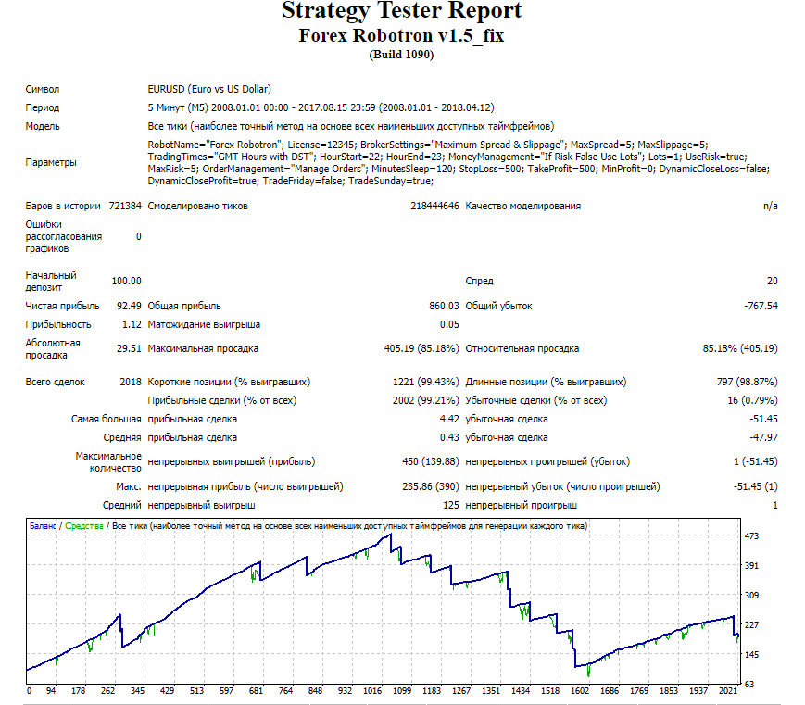Screen dimensions: 805x705
Task: Click the spread value '20'
Action: coord(773,281)
